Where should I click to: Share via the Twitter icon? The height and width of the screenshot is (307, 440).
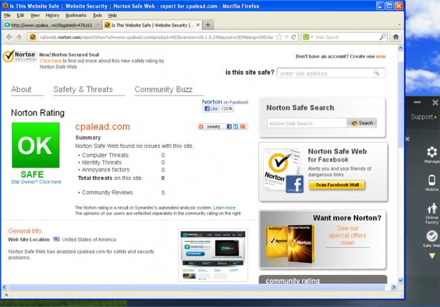(236, 126)
